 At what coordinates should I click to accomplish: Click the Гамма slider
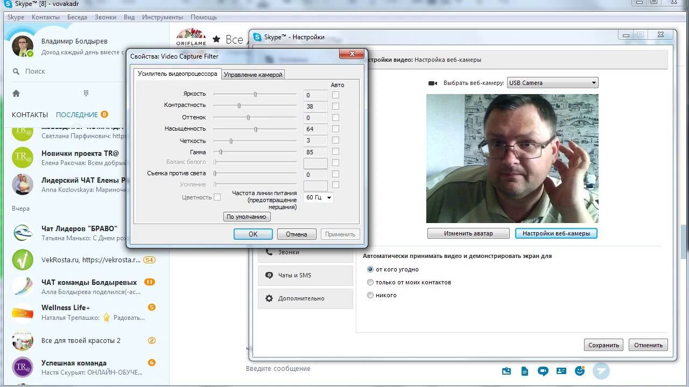[255, 152]
